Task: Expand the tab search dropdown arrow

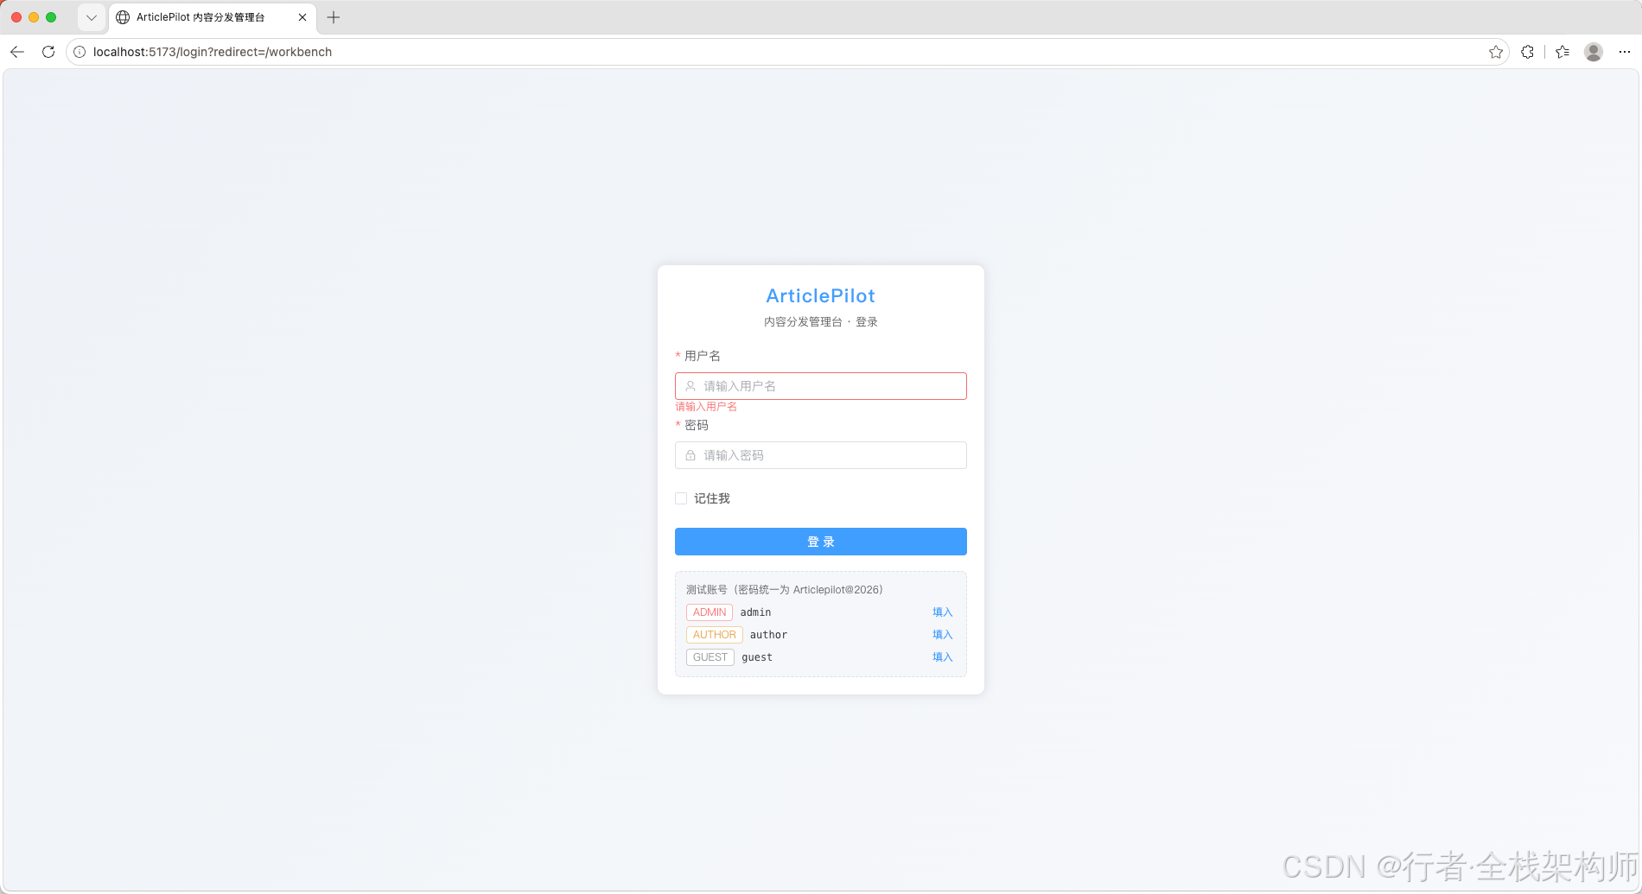Action: [x=92, y=17]
